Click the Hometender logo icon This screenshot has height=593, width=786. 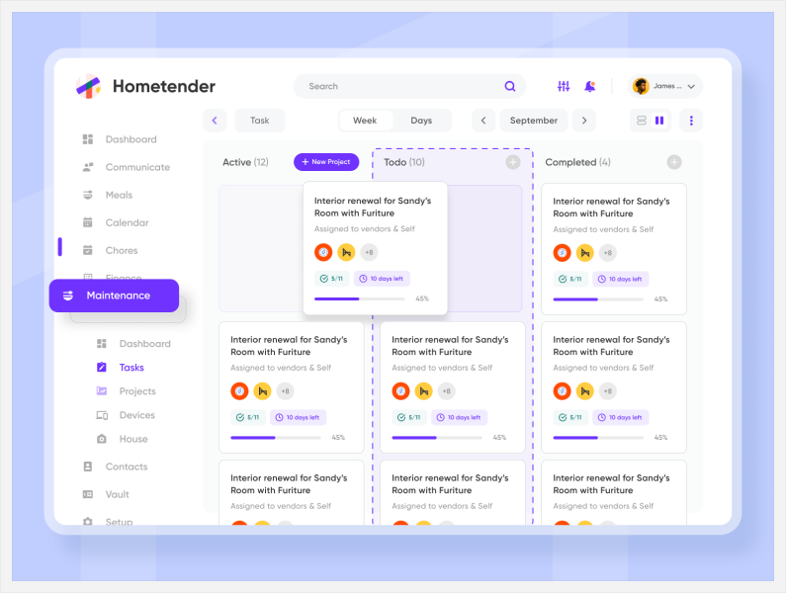pyautogui.click(x=88, y=87)
